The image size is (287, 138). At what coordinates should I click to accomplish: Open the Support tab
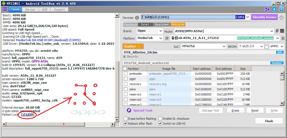[x=59, y=10]
